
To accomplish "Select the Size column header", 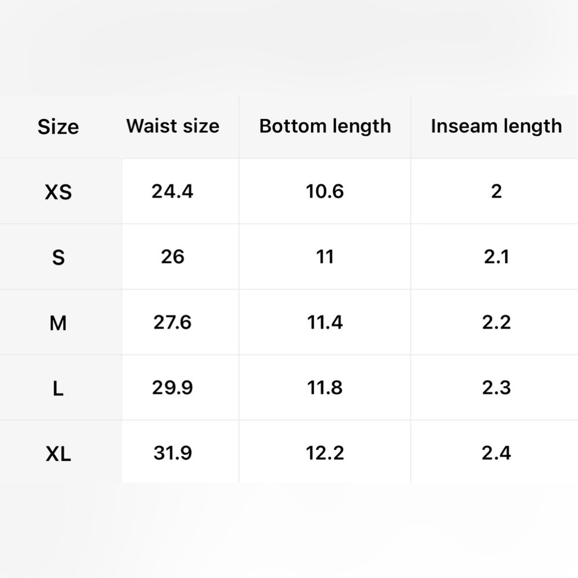I will (x=58, y=127).
